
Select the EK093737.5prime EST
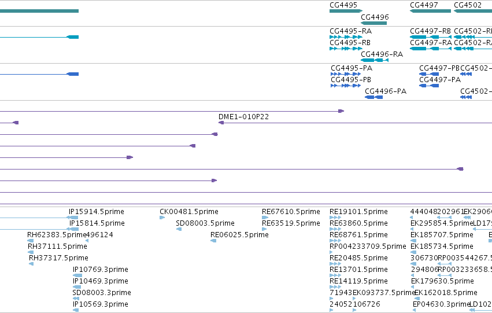point(354,299)
